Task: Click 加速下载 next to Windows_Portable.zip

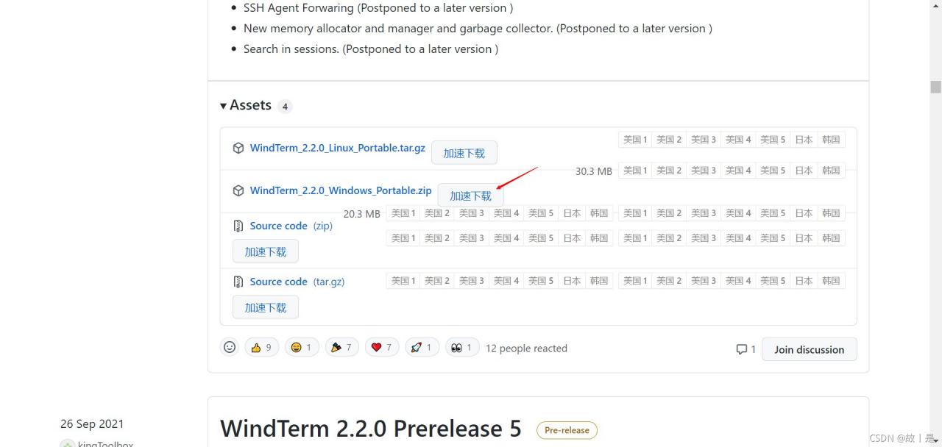Action: pos(471,196)
